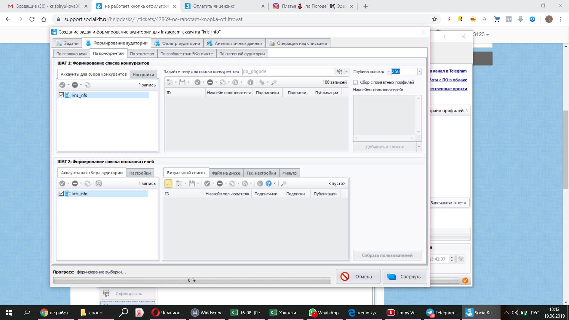Select 'По хэштегам' sub-tab
The image size is (569, 320).
click(142, 54)
